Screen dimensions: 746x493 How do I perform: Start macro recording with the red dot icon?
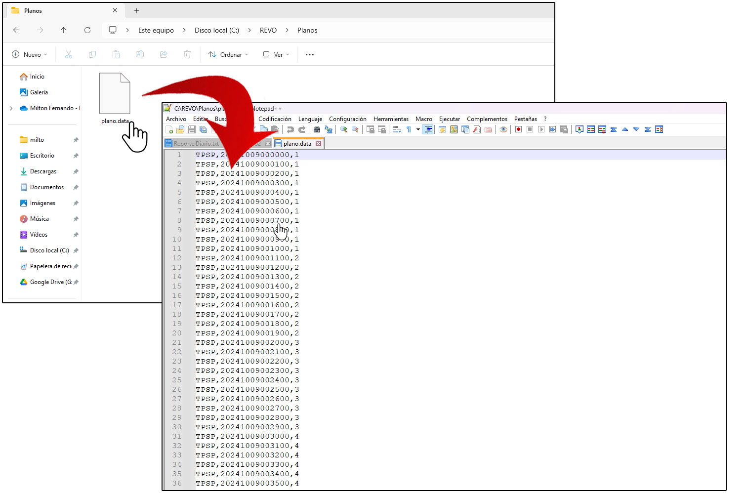click(x=518, y=129)
